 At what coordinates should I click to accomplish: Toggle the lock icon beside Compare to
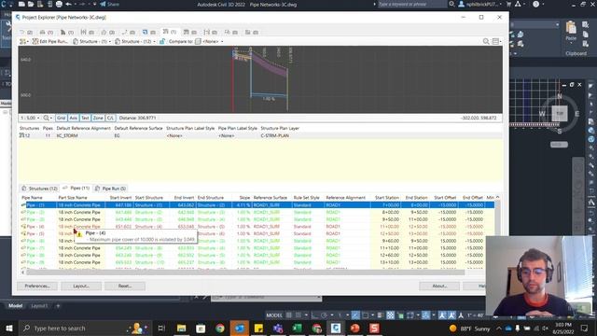162,41
